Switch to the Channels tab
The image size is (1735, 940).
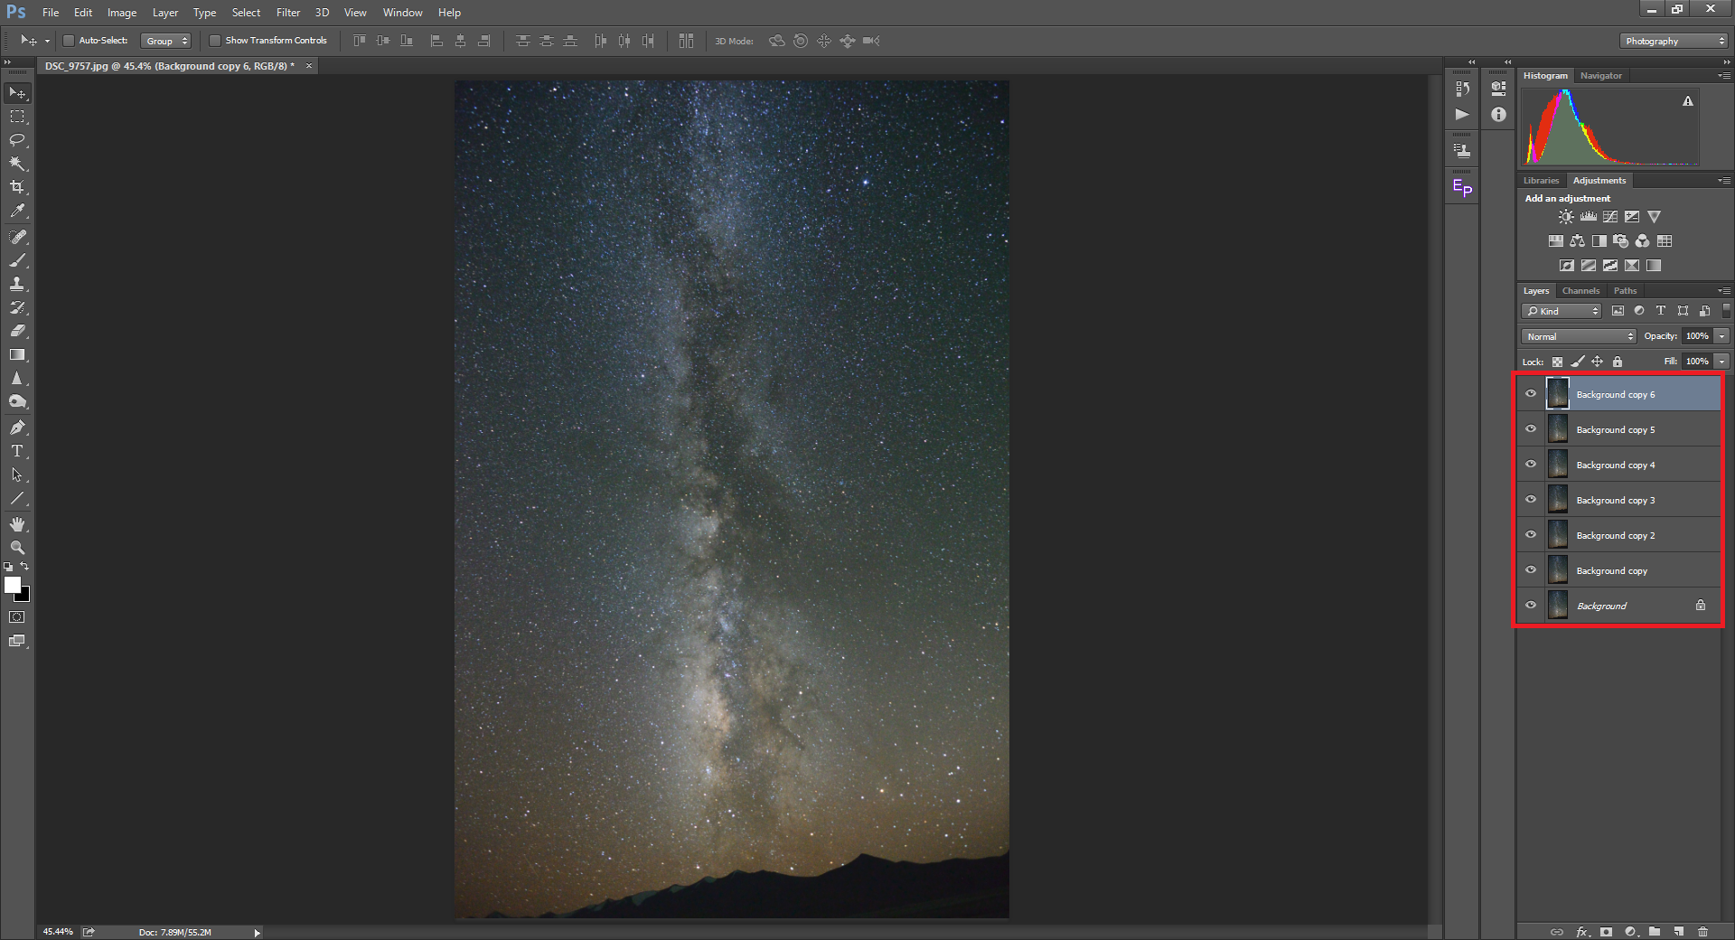tap(1580, 291)
